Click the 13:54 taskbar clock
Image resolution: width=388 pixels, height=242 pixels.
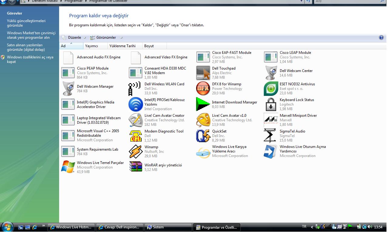(378, 227)
